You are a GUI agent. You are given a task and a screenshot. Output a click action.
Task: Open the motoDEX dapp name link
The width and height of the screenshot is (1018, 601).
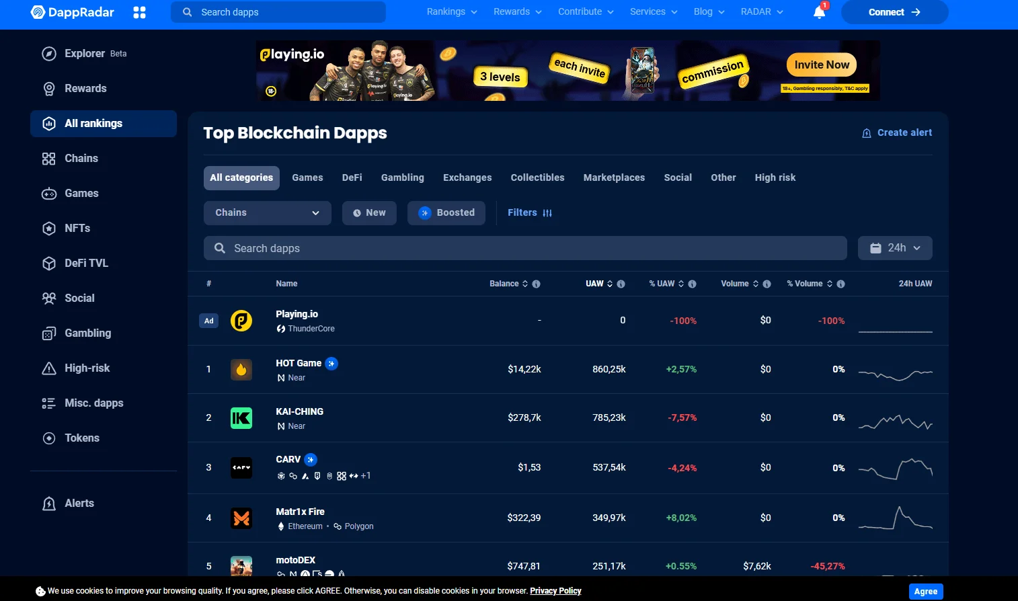coord(295,561)
